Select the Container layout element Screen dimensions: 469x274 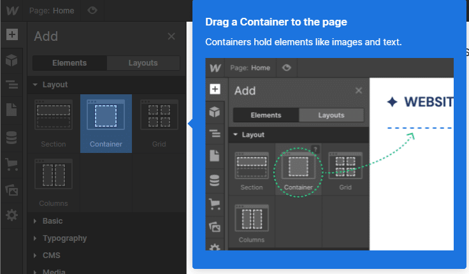pos(106,124)
